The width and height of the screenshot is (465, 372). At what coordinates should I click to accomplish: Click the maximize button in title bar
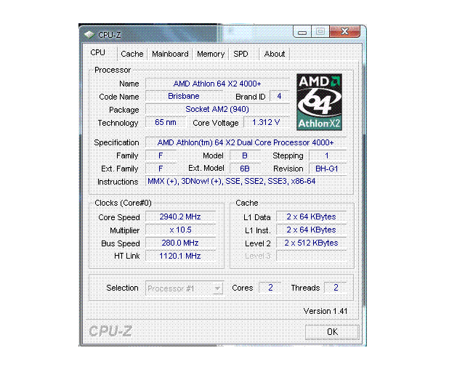[320, 31]
